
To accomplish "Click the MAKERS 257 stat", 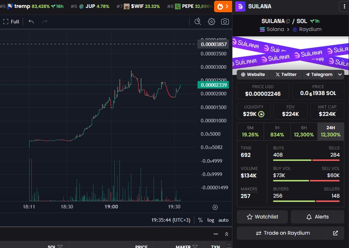I will click(x=249, y=193).
